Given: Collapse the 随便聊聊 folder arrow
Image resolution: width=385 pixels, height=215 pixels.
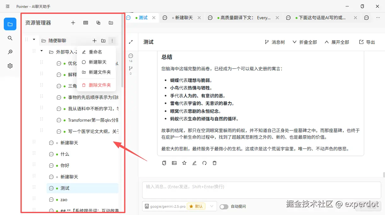Looking at the screenshot, I should [34, 39].
